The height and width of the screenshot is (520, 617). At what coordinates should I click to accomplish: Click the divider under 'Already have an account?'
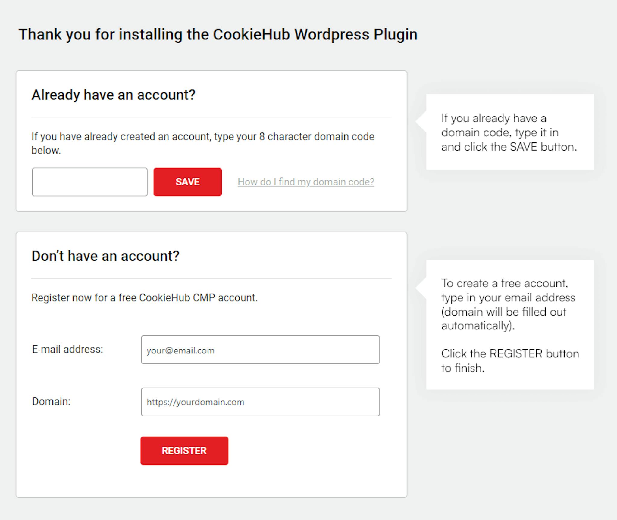tap(211, 117)
